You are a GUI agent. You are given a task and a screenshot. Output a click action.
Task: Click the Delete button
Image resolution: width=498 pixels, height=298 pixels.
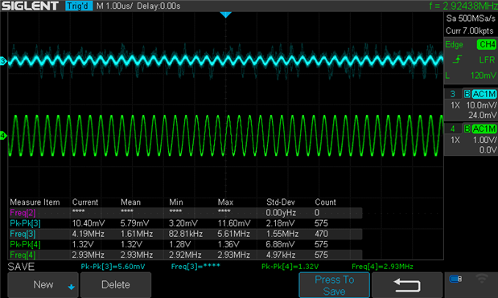(x=116, y=284)
